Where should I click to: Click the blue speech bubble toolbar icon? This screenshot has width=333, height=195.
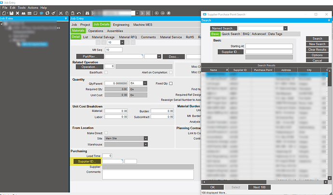tap(42, 13)
